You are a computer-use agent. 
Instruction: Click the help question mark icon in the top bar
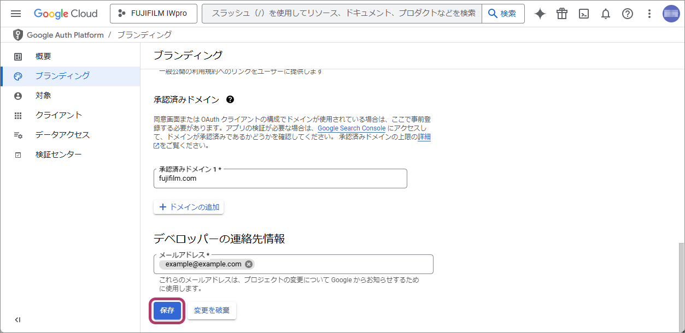[x=628, y=14]
